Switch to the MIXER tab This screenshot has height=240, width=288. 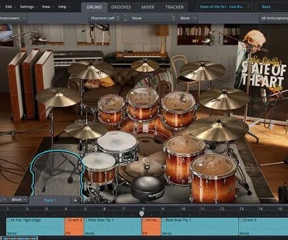(148, 7)
